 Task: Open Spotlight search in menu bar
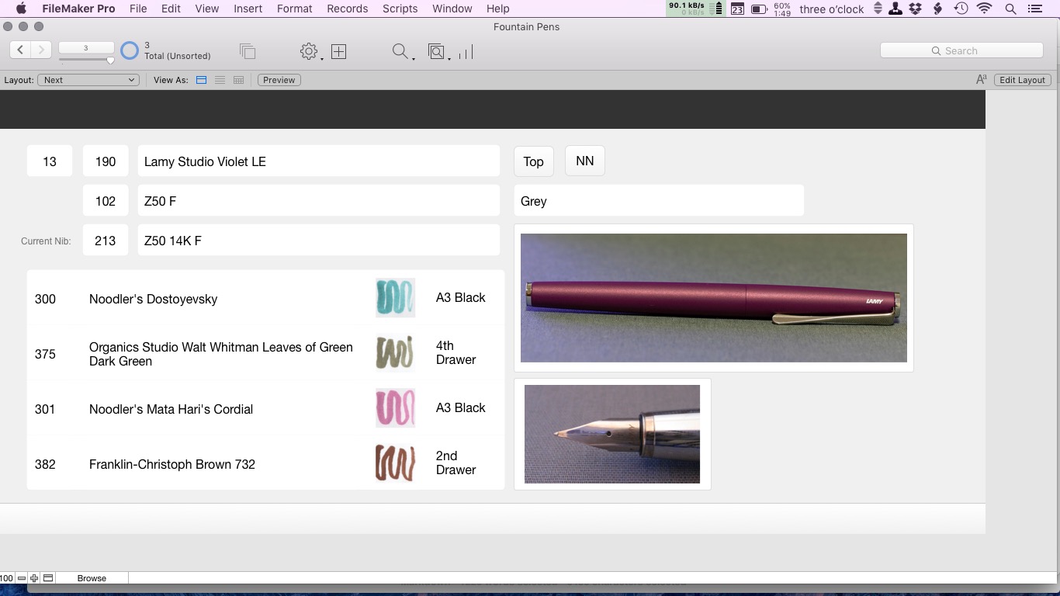[1010, 9]
